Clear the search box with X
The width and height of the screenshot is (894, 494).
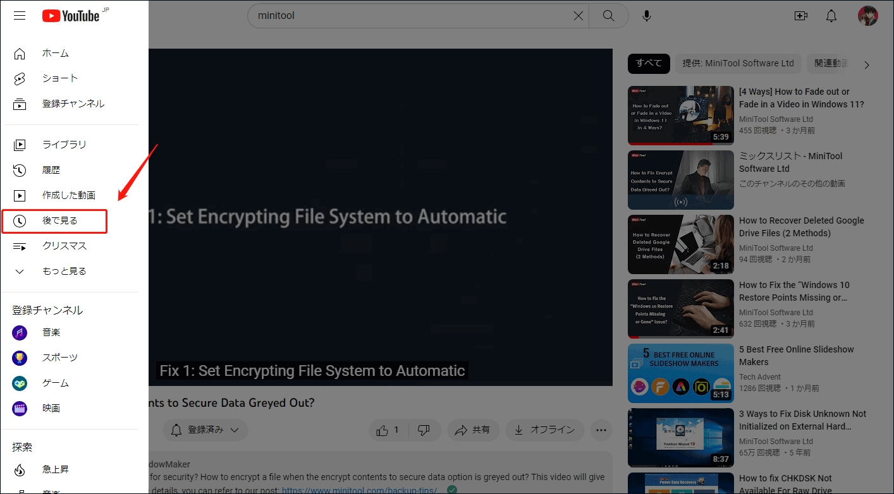point(579,16)
